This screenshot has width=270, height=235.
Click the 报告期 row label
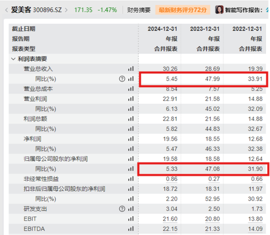click(21, 39)
